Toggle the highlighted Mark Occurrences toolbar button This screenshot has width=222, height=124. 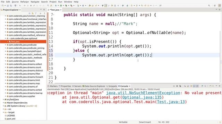click(x=105, y=6)
